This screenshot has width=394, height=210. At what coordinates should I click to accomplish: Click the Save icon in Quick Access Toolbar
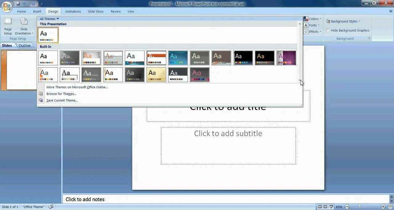tap(18, 4)
